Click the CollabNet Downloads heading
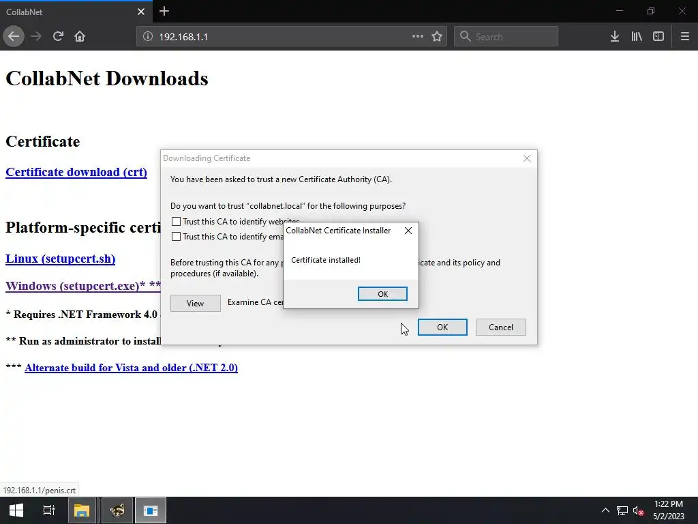Image resolution: width=698 pixels, height=524 pixels. point(107,78)
